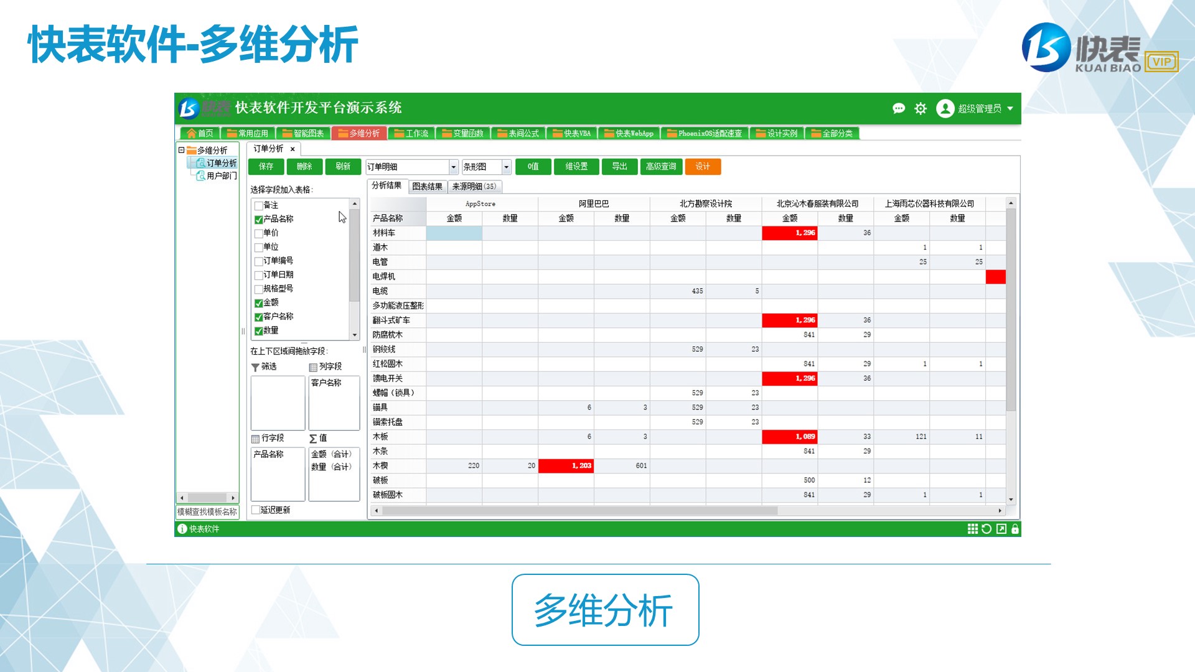Uncheck the 金额 field checkbox
Screen dimensions: 1195x672
pos(258,303)
